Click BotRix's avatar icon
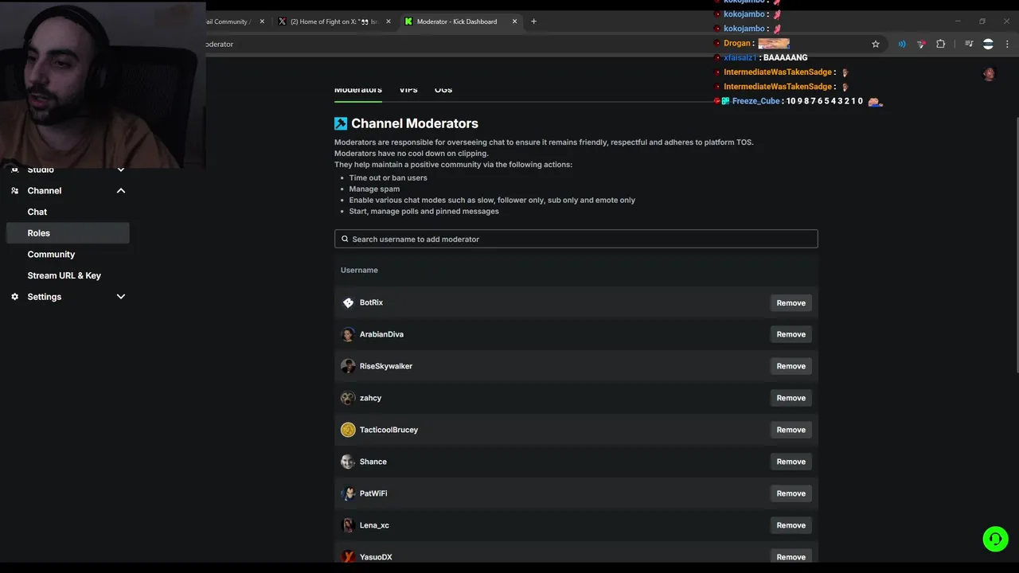1019x573 pixels. click(x=348, y=302)
